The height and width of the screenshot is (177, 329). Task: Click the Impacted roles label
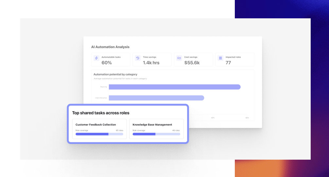233,57
